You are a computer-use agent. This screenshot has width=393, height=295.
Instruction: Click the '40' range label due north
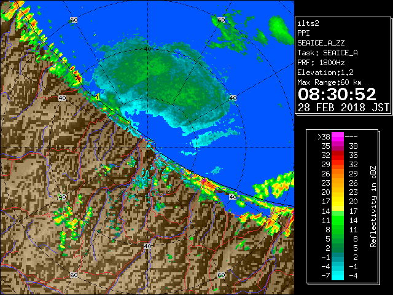pos(147,49)
